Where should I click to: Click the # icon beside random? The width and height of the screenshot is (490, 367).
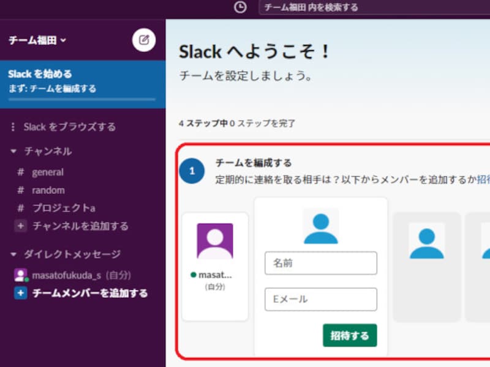(x=21, y=190)
